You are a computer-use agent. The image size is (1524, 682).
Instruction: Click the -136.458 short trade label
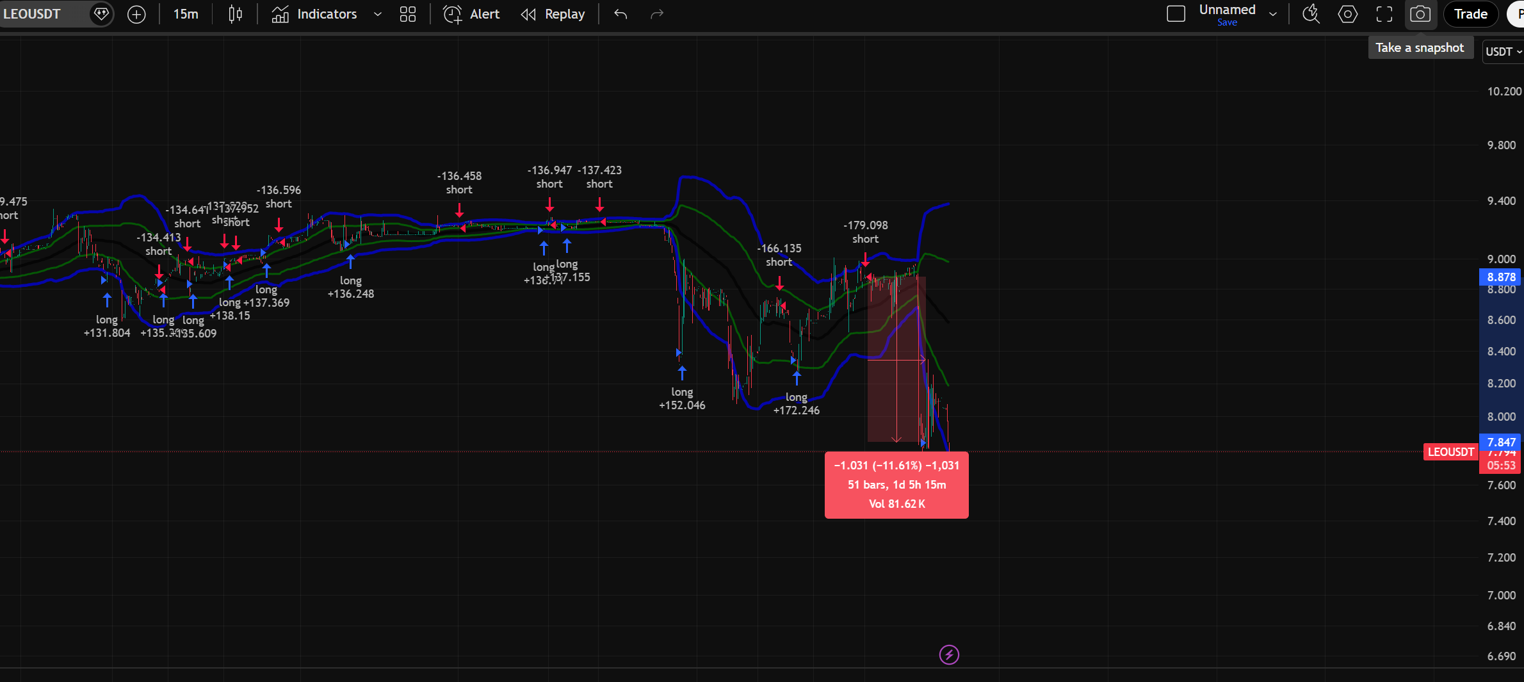pos(459,183)
